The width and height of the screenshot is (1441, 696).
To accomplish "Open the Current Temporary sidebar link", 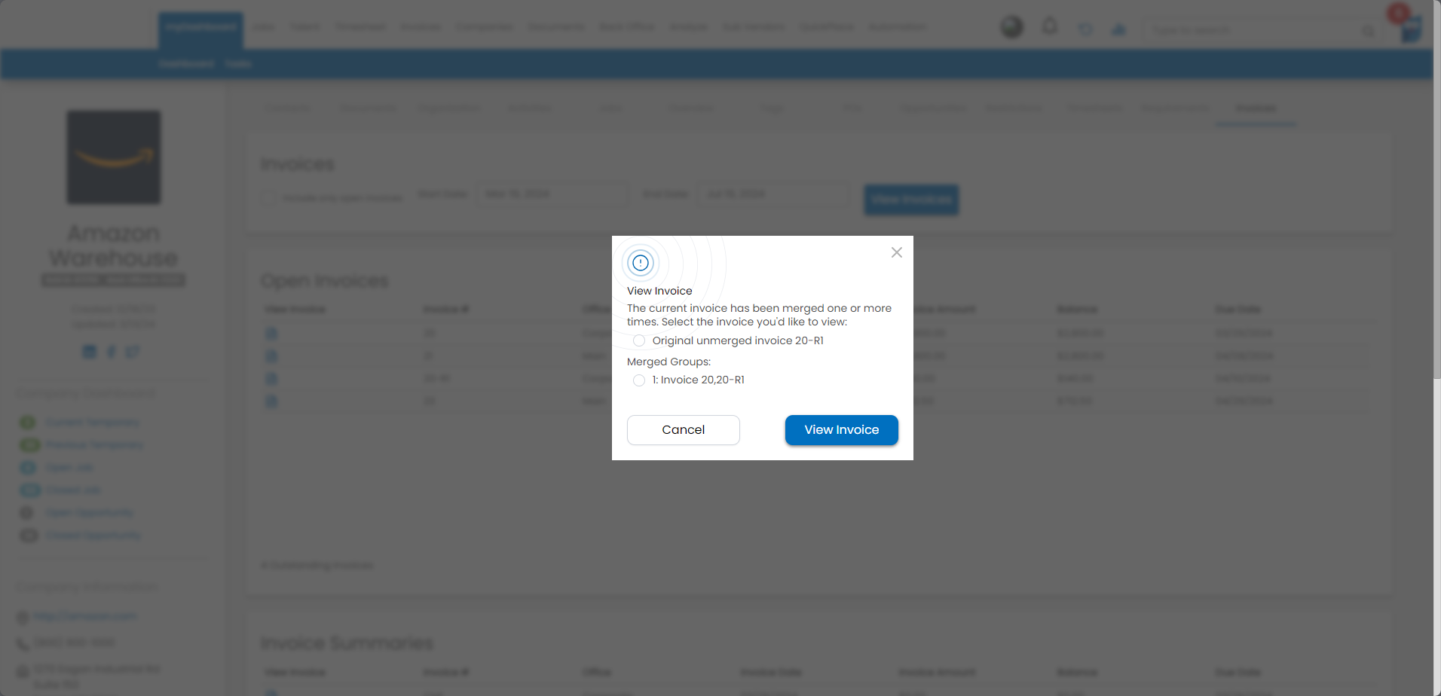I will (93, 422).
